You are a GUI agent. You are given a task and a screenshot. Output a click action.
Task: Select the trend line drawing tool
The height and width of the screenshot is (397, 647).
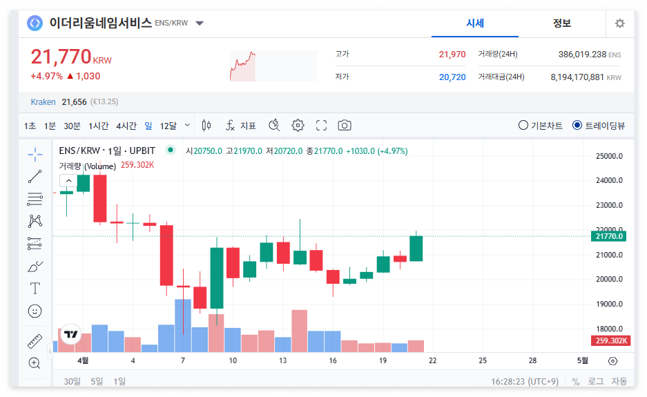coord(35,177)
